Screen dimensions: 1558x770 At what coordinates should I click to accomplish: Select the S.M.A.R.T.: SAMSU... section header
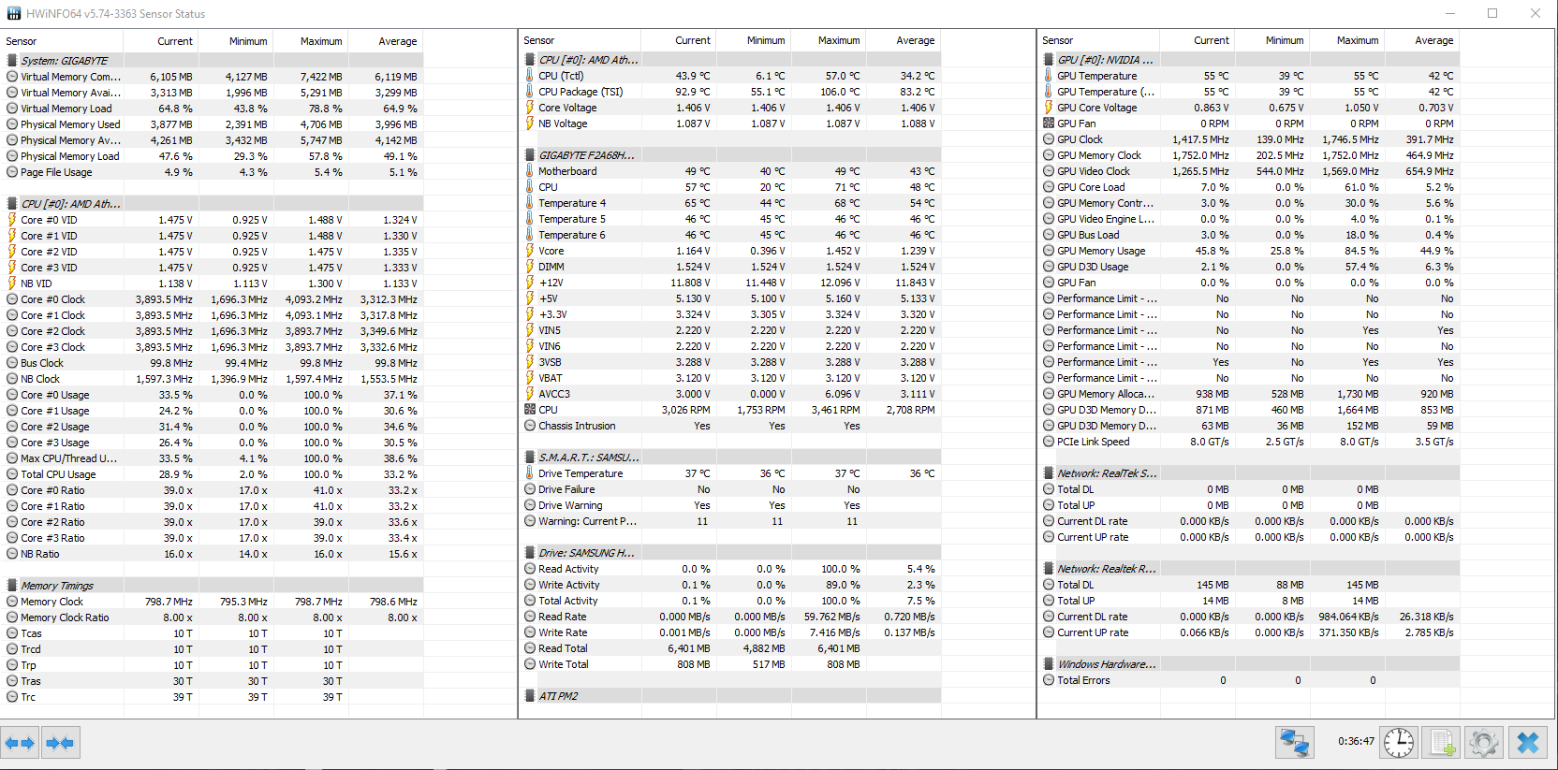point(588,458)
